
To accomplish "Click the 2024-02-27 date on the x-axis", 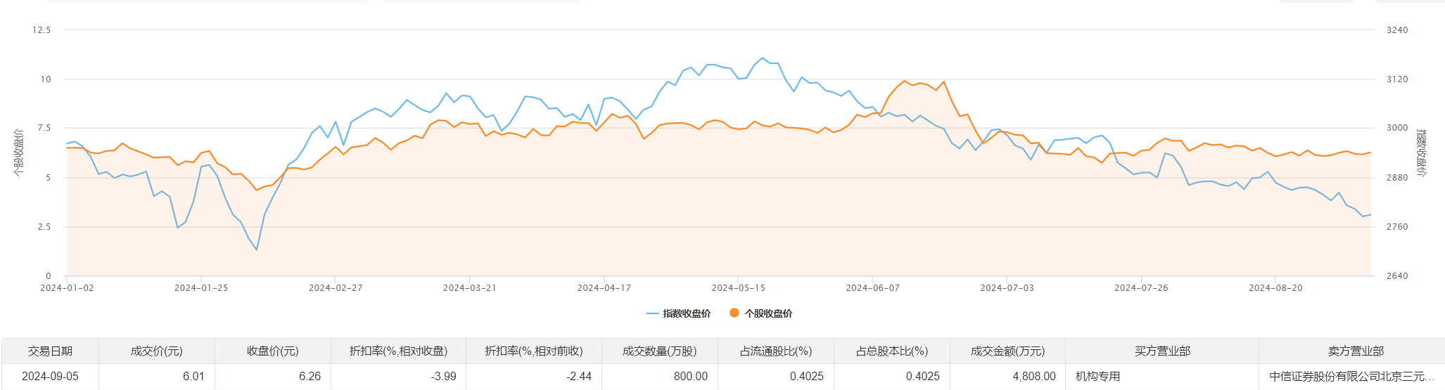I will click(x=336, y=287).
